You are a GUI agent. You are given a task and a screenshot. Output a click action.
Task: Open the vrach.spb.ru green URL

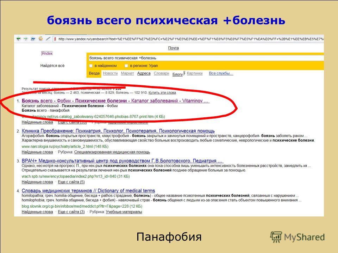(x=76, y=176)
